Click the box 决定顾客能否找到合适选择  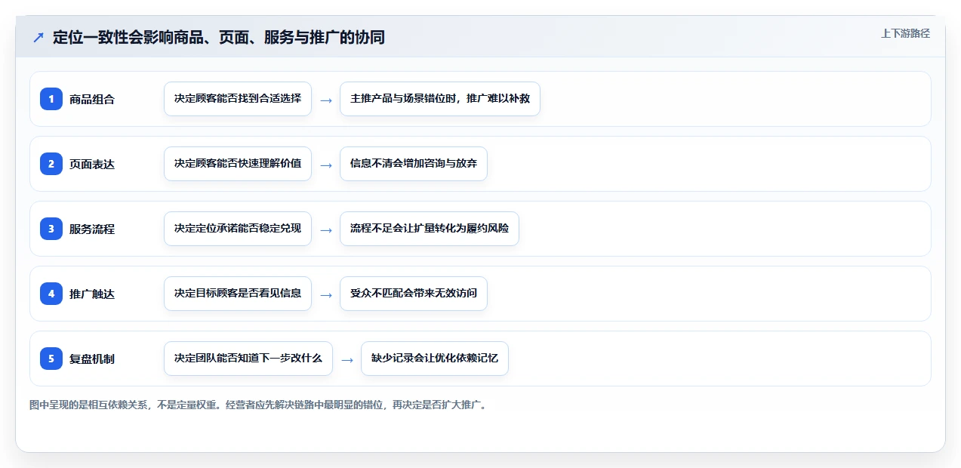tap(238, 99)
